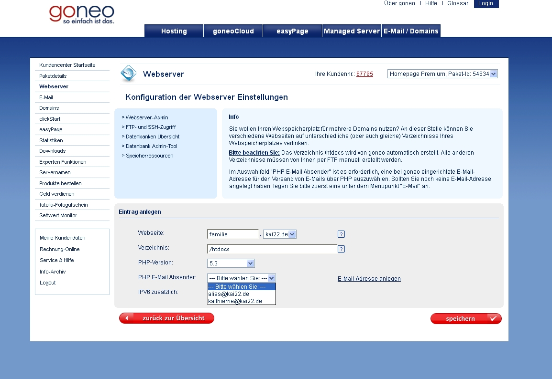Click the goneo logo

(x=82, y=14)
